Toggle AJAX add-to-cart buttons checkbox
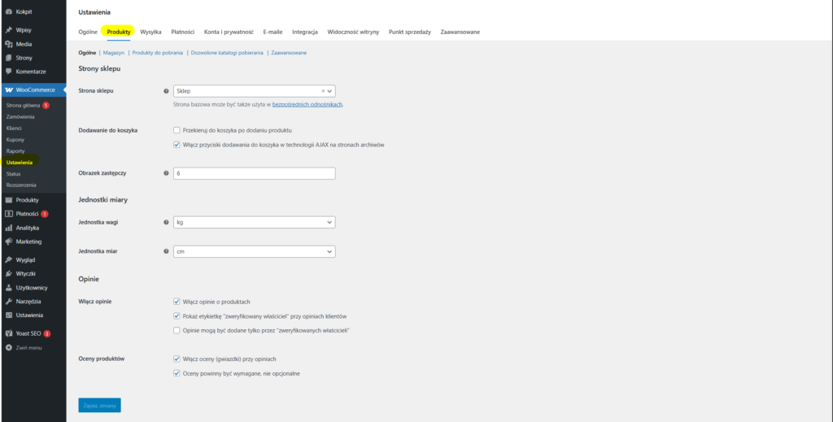Screen dimensions: 833x422 (177, 145)
